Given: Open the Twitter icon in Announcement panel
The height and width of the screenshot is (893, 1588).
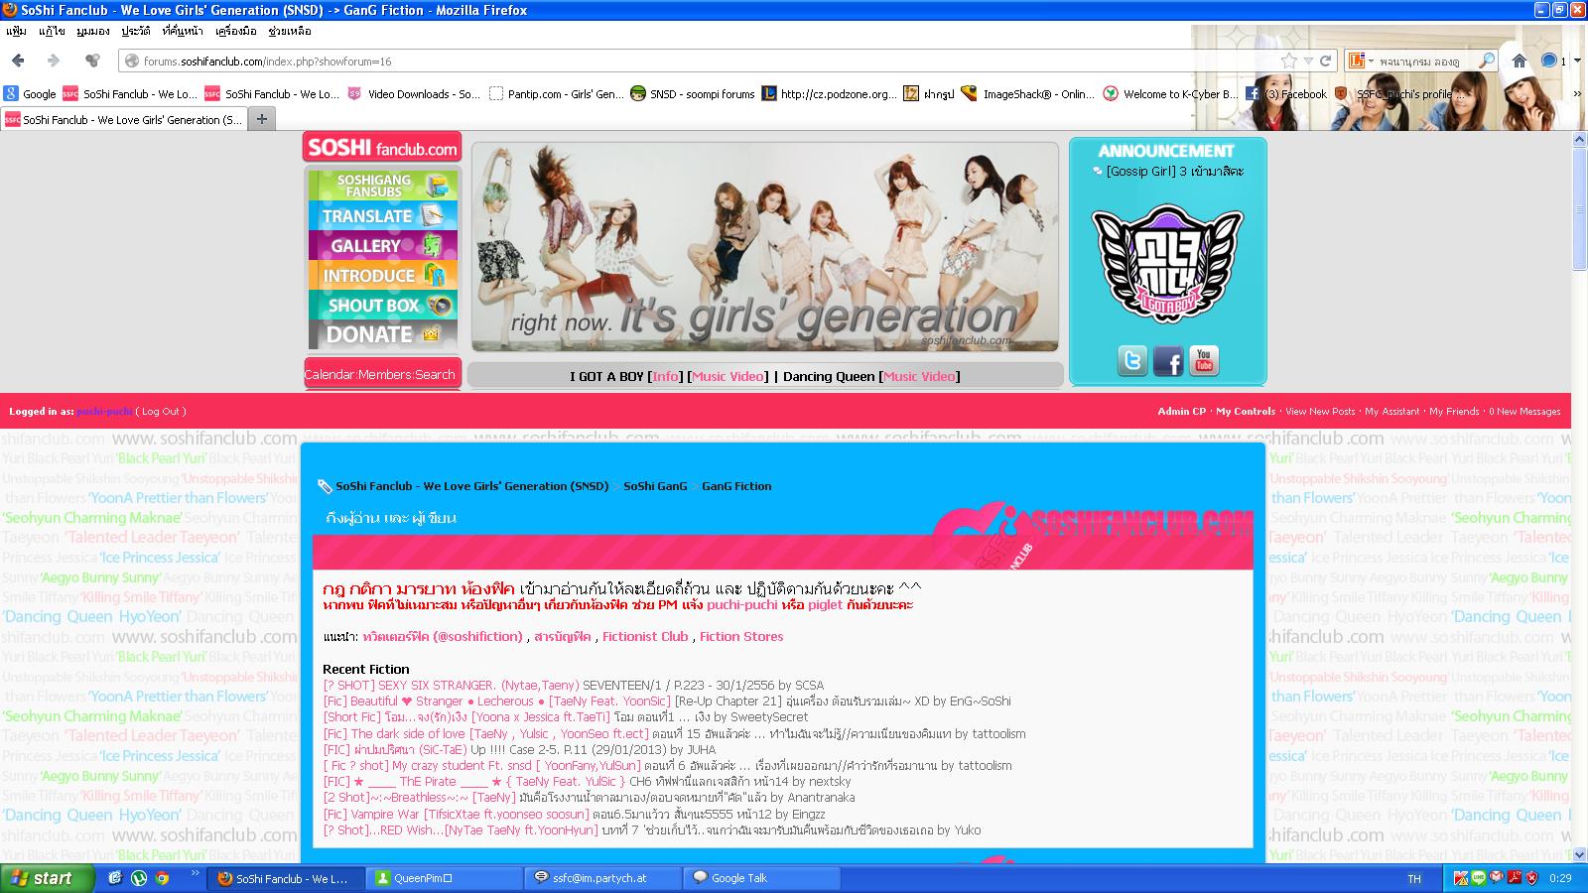Looking at the screenshot, I should (x=1131, y=360).
